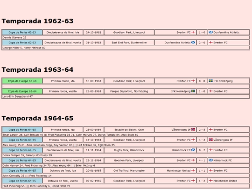The width and height of the screenshot is (252, 189).
Task: Click Scotland flag beside Kilmarnock FC, 11-11-1964 match
Action: click(193, 150)
